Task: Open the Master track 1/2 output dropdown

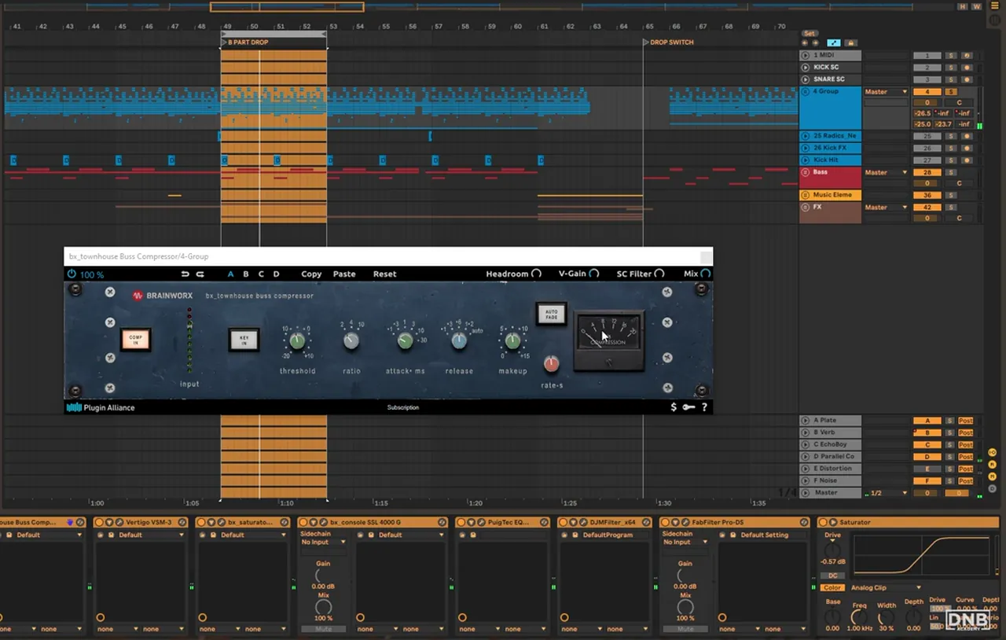Action: [886, 493]
